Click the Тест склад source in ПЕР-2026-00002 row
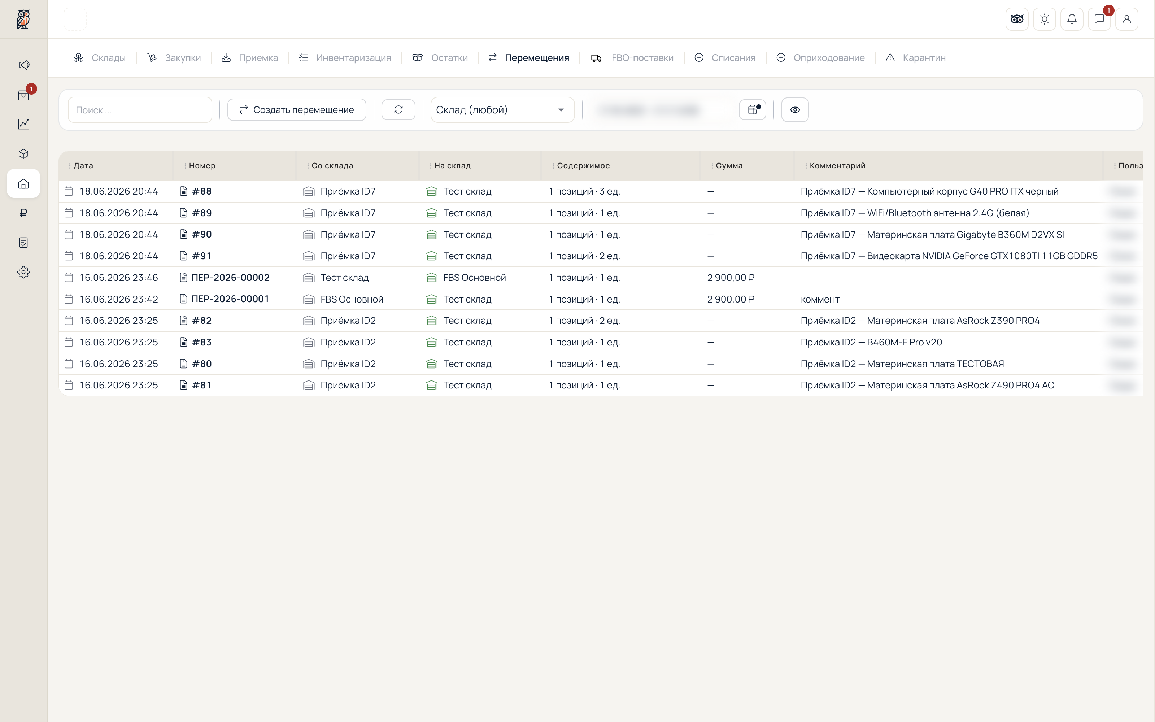This screenshot has width=1155, height=722. [345, 278]
